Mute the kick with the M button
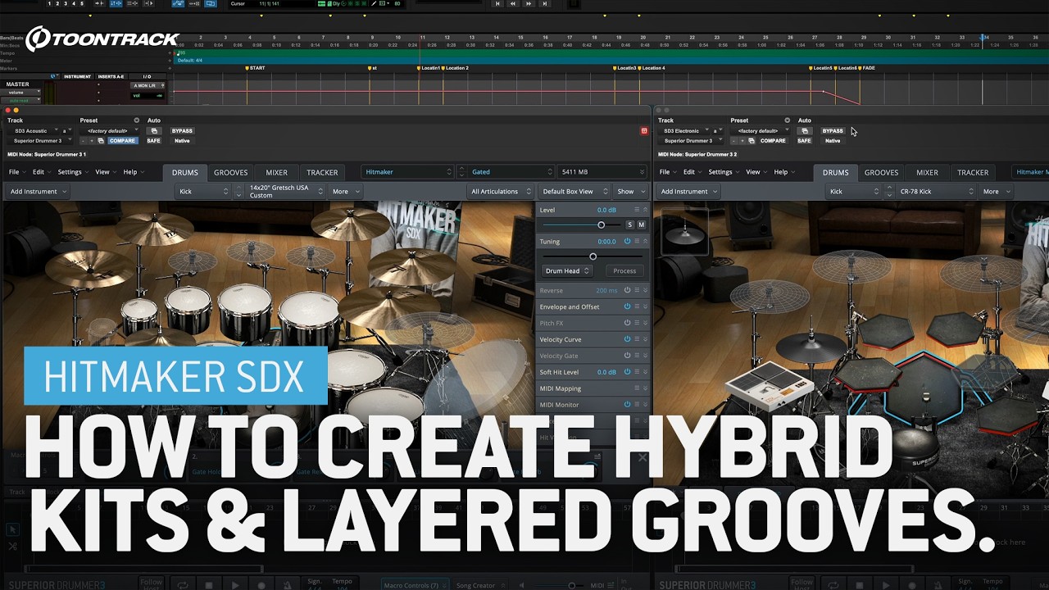This screenshot has width=1049, height=590. [x=641, y=225]
